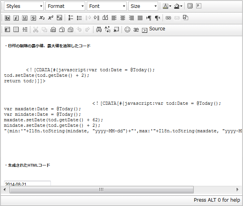Toggle Show Blocks

point(198,6)
